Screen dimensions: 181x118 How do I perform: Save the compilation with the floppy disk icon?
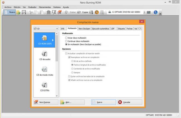point(24,12)
